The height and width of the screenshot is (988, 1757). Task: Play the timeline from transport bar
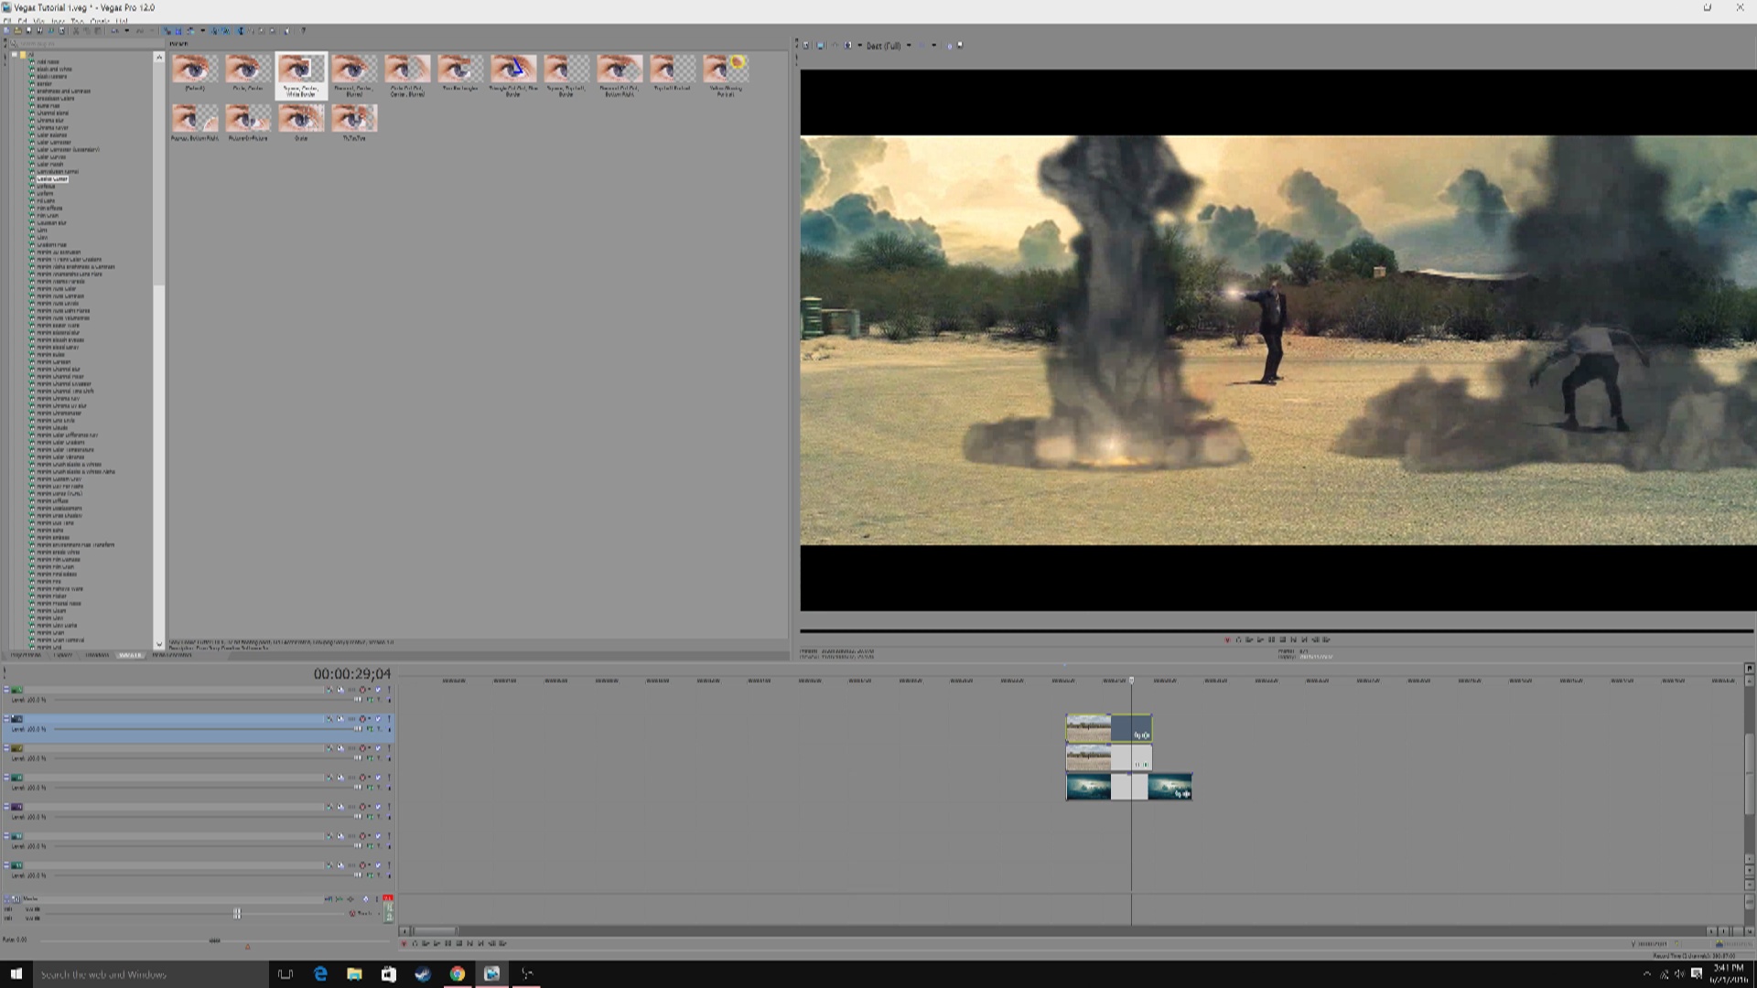point(437,943)
